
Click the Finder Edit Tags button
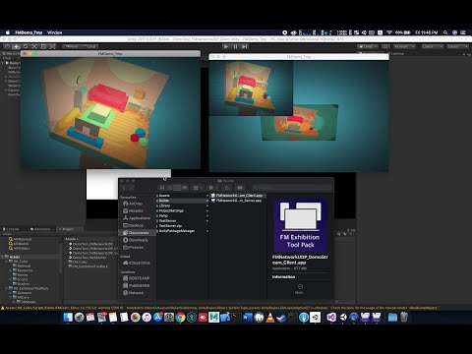[x=240, y=188]
